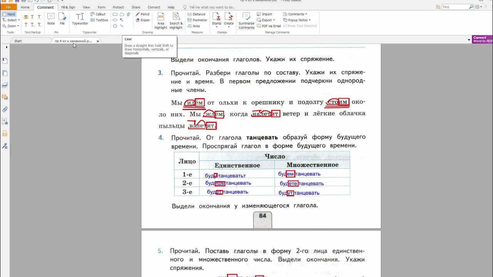Screen dimensions: 493x277
Task: Close the пр 4 кл document tab
Action: pyautogui.click(x=98, y=41)
